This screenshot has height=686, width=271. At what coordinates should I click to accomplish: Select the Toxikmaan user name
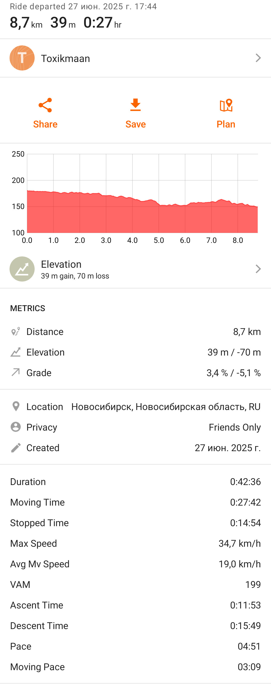[x=65, y=58]
